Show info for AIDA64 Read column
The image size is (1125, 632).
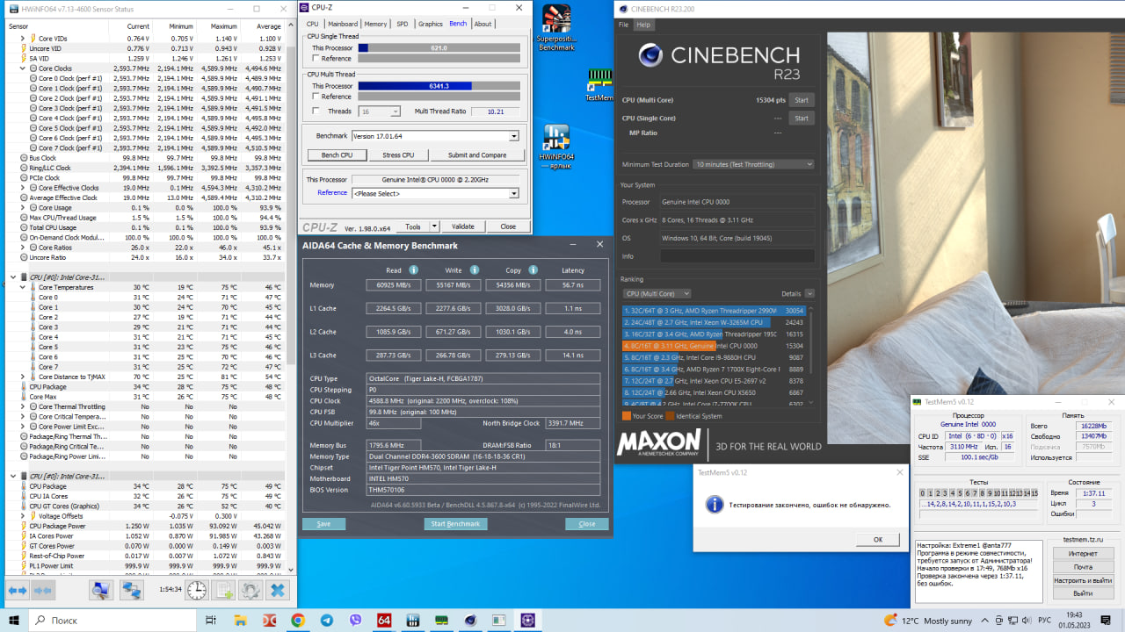pyautogui.click(x=413, y=269)
